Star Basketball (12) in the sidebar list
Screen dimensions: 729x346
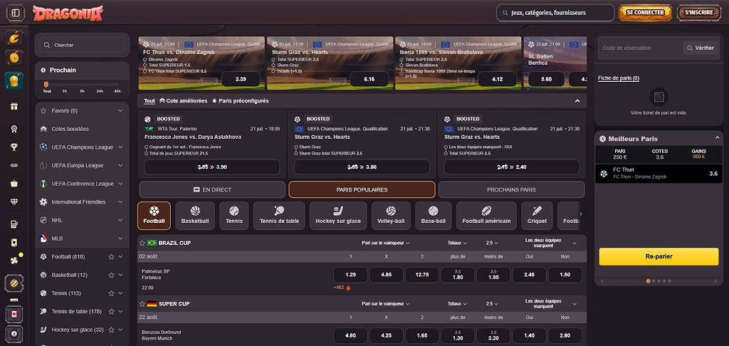click(111, 275)
